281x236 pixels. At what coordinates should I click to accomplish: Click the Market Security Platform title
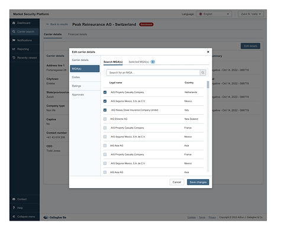pyautogui.click(x=31, y=14)
